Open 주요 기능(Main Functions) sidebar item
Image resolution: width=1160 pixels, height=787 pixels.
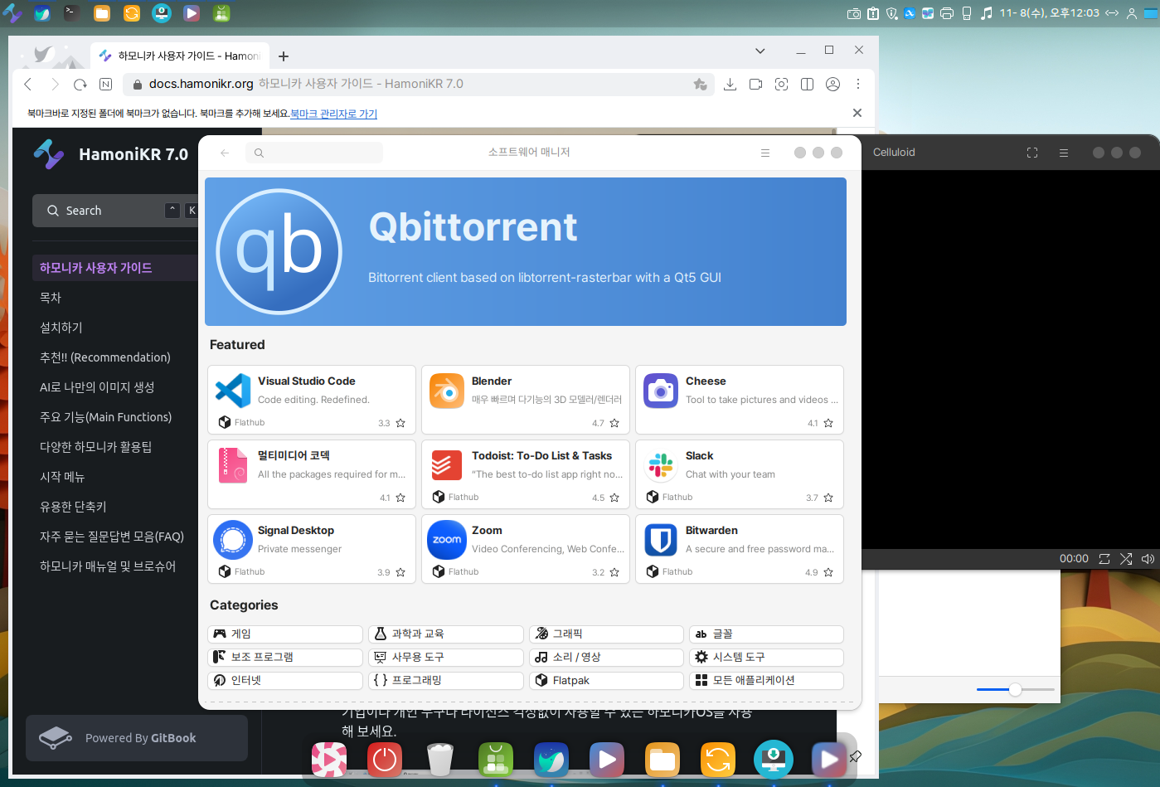(x=106, y=417)
